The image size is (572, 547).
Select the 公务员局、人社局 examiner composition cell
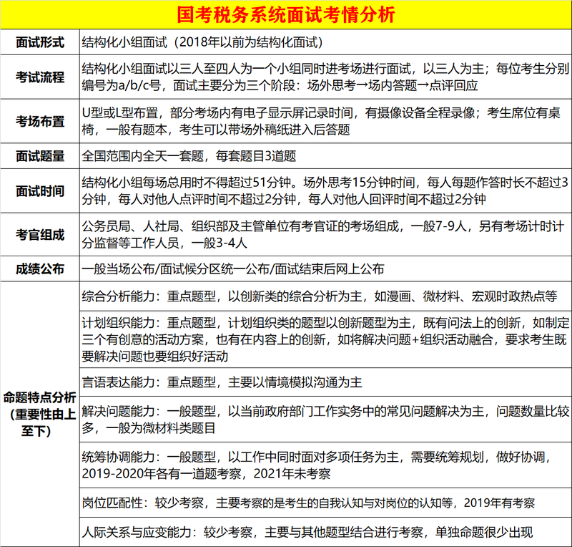[x=325, y=234]
